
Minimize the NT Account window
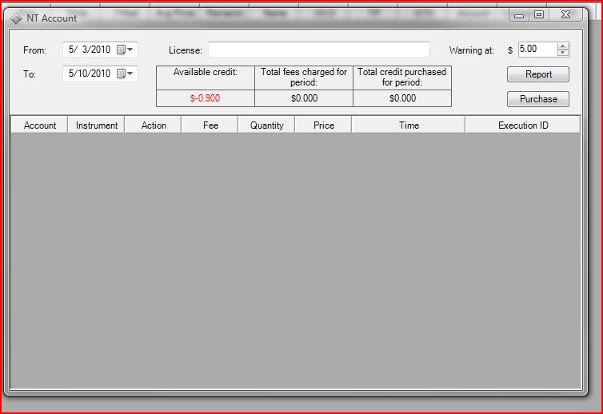[x=519, y=15]
